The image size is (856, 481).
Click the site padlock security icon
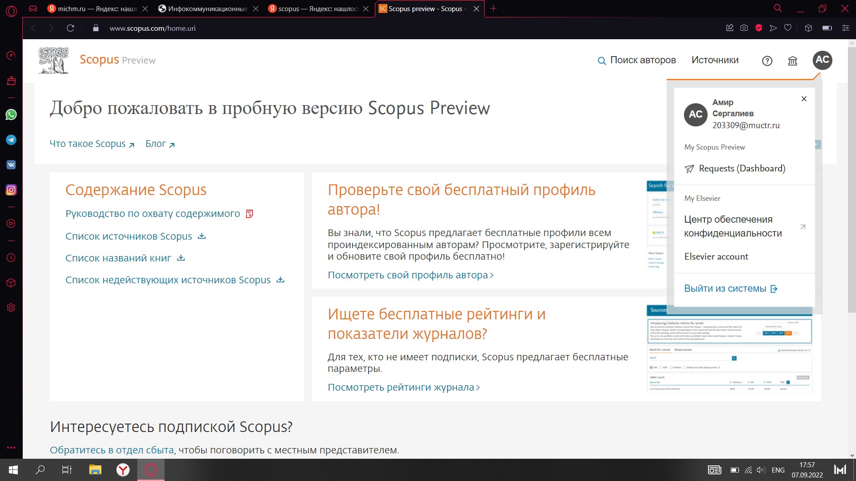[95, 28]
